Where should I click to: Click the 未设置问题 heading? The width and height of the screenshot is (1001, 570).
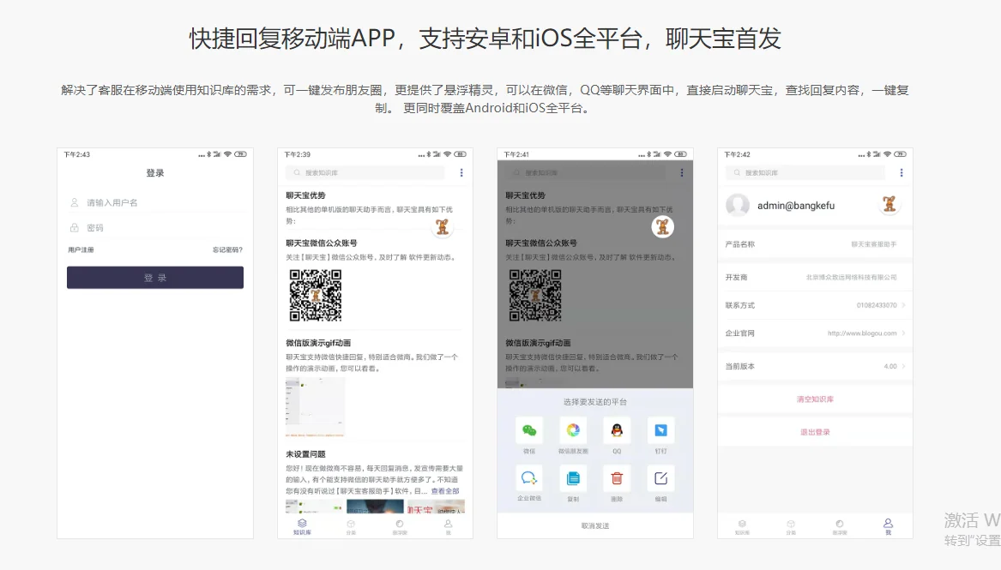(306, 454)
